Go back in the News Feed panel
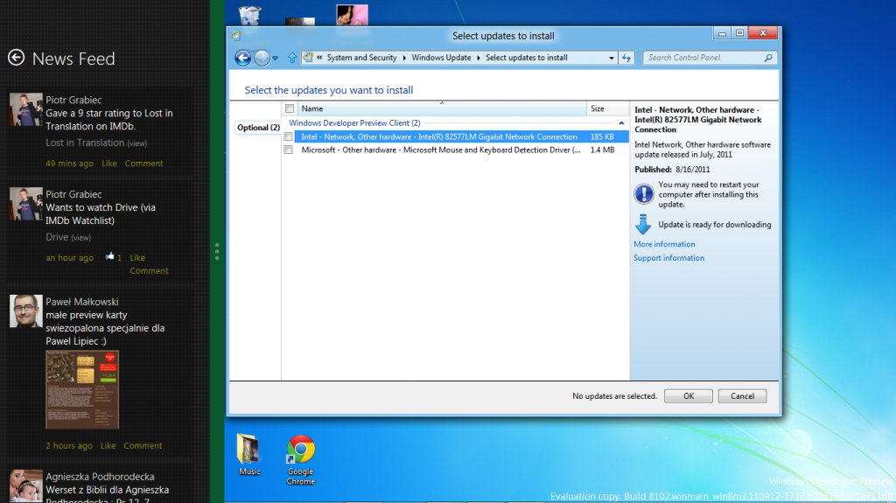This screenshot has height=503, width=896. pyautogui.click(x=16, y=58)
